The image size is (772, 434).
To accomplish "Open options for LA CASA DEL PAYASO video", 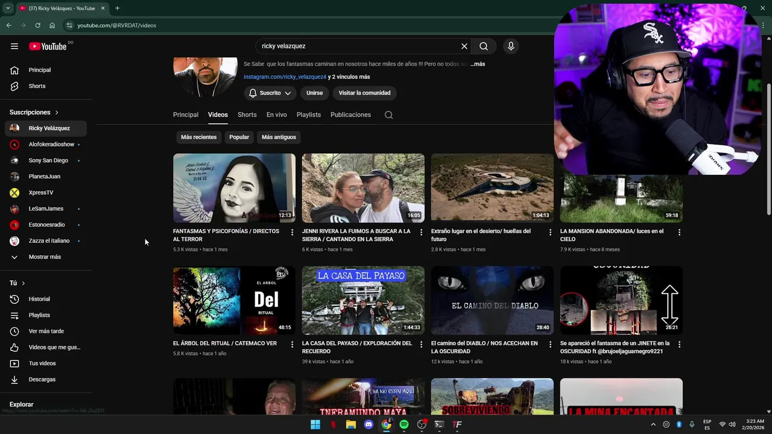I will coord(421,344).
